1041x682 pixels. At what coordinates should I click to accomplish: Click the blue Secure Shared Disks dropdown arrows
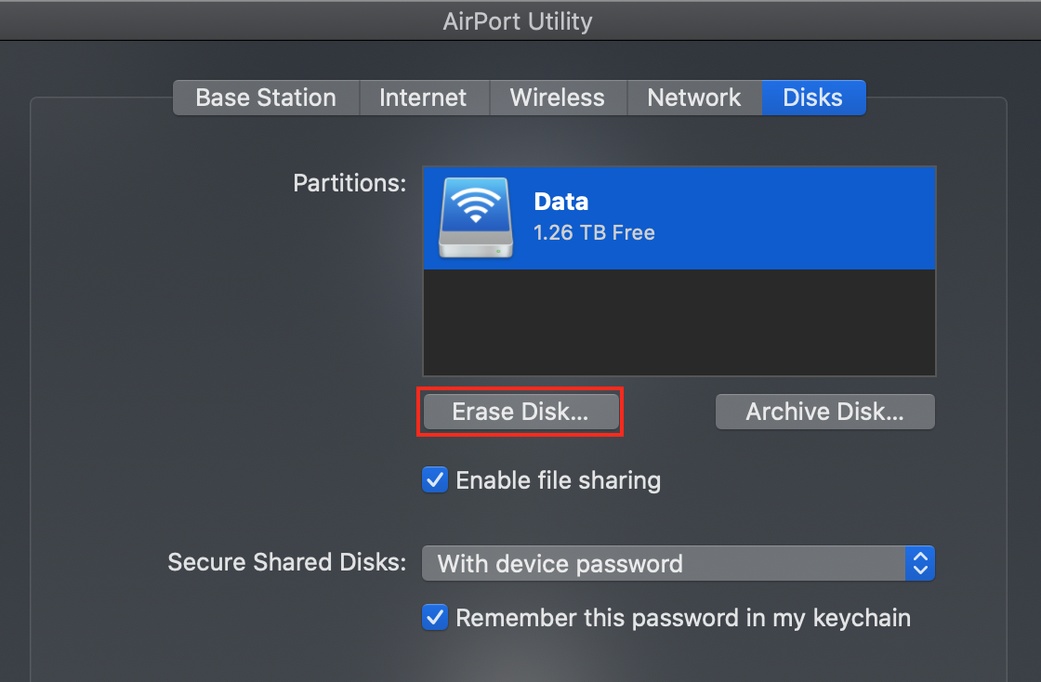[920, 563]
